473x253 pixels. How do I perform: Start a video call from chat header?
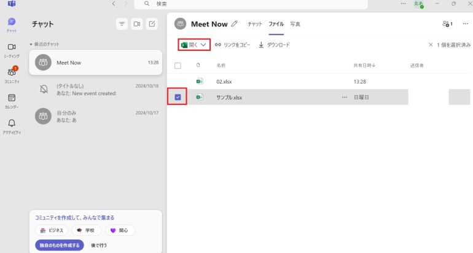(x=137, y=24)
